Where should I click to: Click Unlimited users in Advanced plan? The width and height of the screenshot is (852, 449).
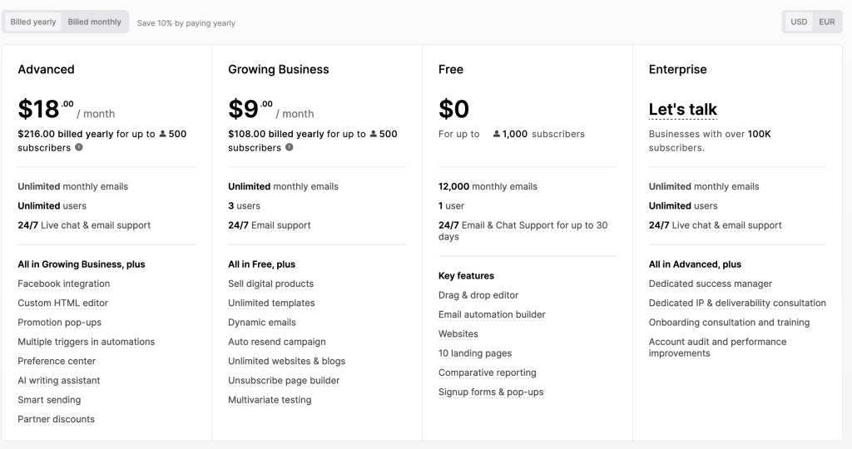pyautogui.click(x=52, y=205)
